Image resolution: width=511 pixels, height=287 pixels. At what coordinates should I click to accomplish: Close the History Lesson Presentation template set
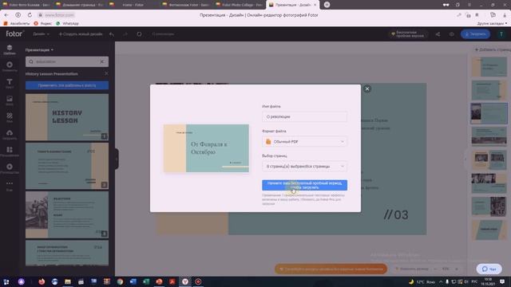tap(106, 73)
